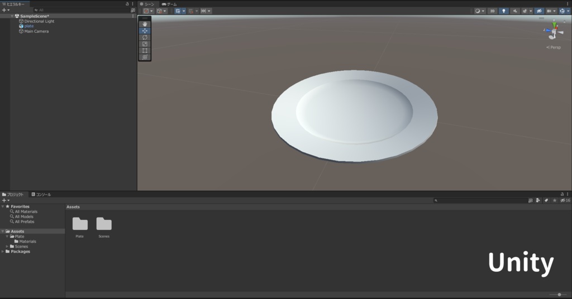The height and width of the screenshot is (299, 572).
Task: Select Directional Light in Hierarchy
Action: tap(39, 21)
